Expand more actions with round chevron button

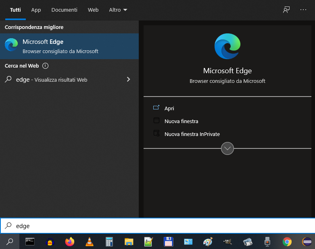pos(227,148)
